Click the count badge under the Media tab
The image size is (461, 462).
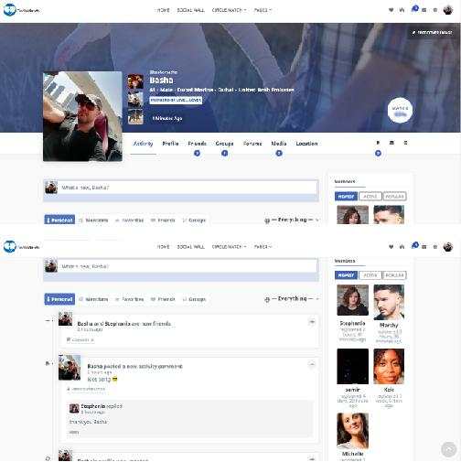coord(279,154)
